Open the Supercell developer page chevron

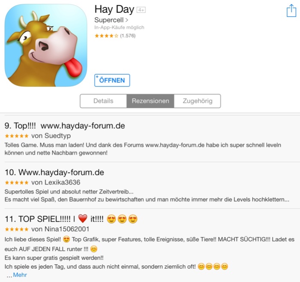[x=127, y=20]
